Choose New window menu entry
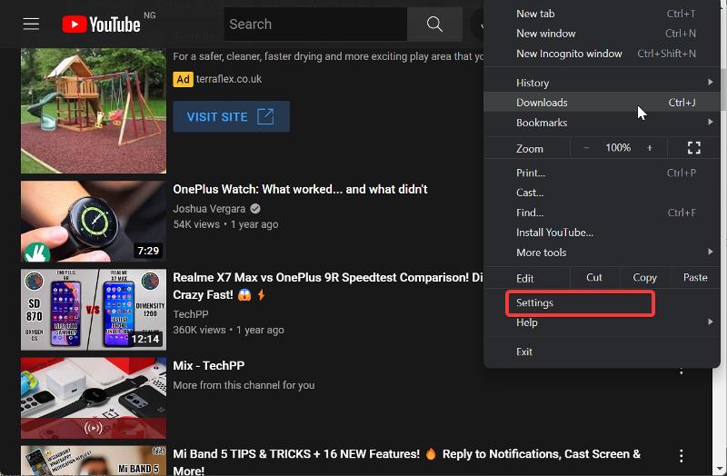 click(602, 34)
